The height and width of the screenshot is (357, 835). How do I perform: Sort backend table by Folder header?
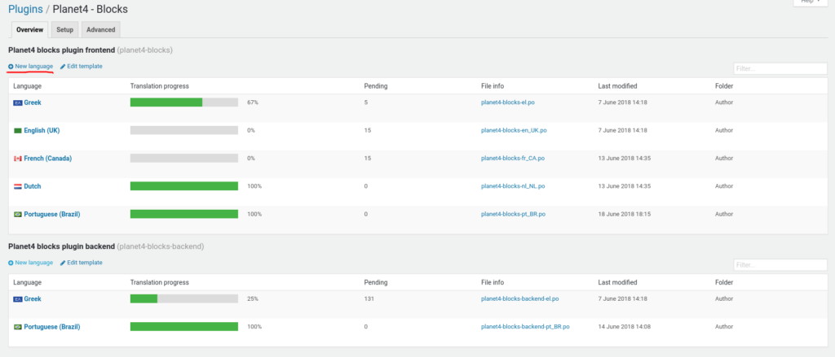pos(724,282)
